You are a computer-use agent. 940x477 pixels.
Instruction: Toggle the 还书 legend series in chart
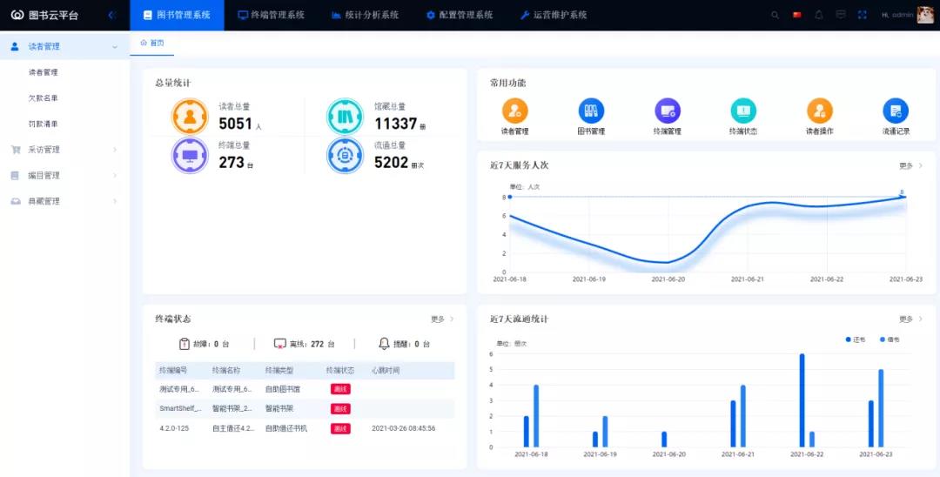(x=855, y=339)
